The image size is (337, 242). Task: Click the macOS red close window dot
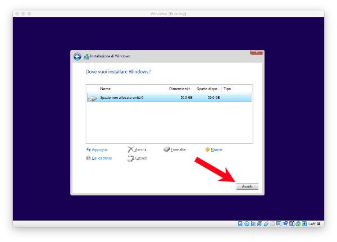click(17, 13)
